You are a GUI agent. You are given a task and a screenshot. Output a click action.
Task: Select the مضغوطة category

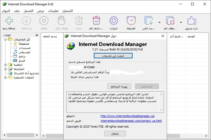[x=24, y=44]
